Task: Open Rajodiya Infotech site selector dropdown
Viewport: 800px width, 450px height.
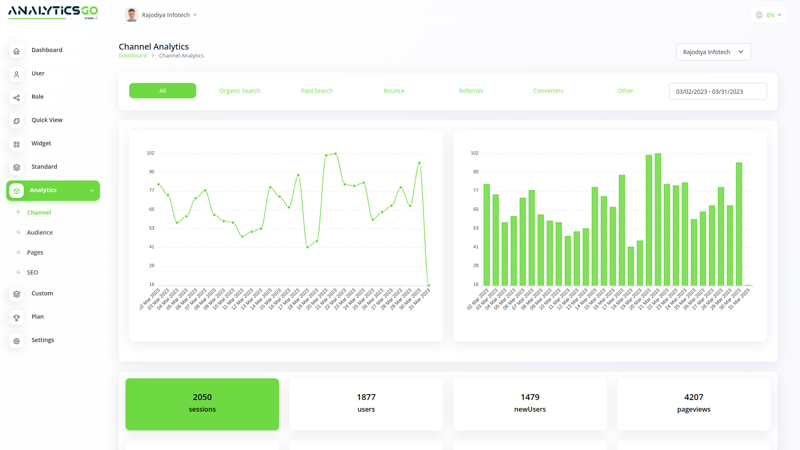Action: click(x=713, y=52)
